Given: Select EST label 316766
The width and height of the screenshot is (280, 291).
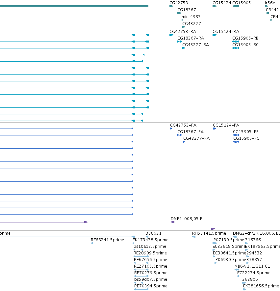Looking at the screenshot, I should click(x=253, y=240).
